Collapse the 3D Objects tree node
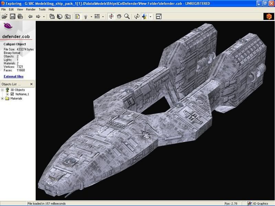Viewport: 275px width, 206px height. click(x=2, y=90)
